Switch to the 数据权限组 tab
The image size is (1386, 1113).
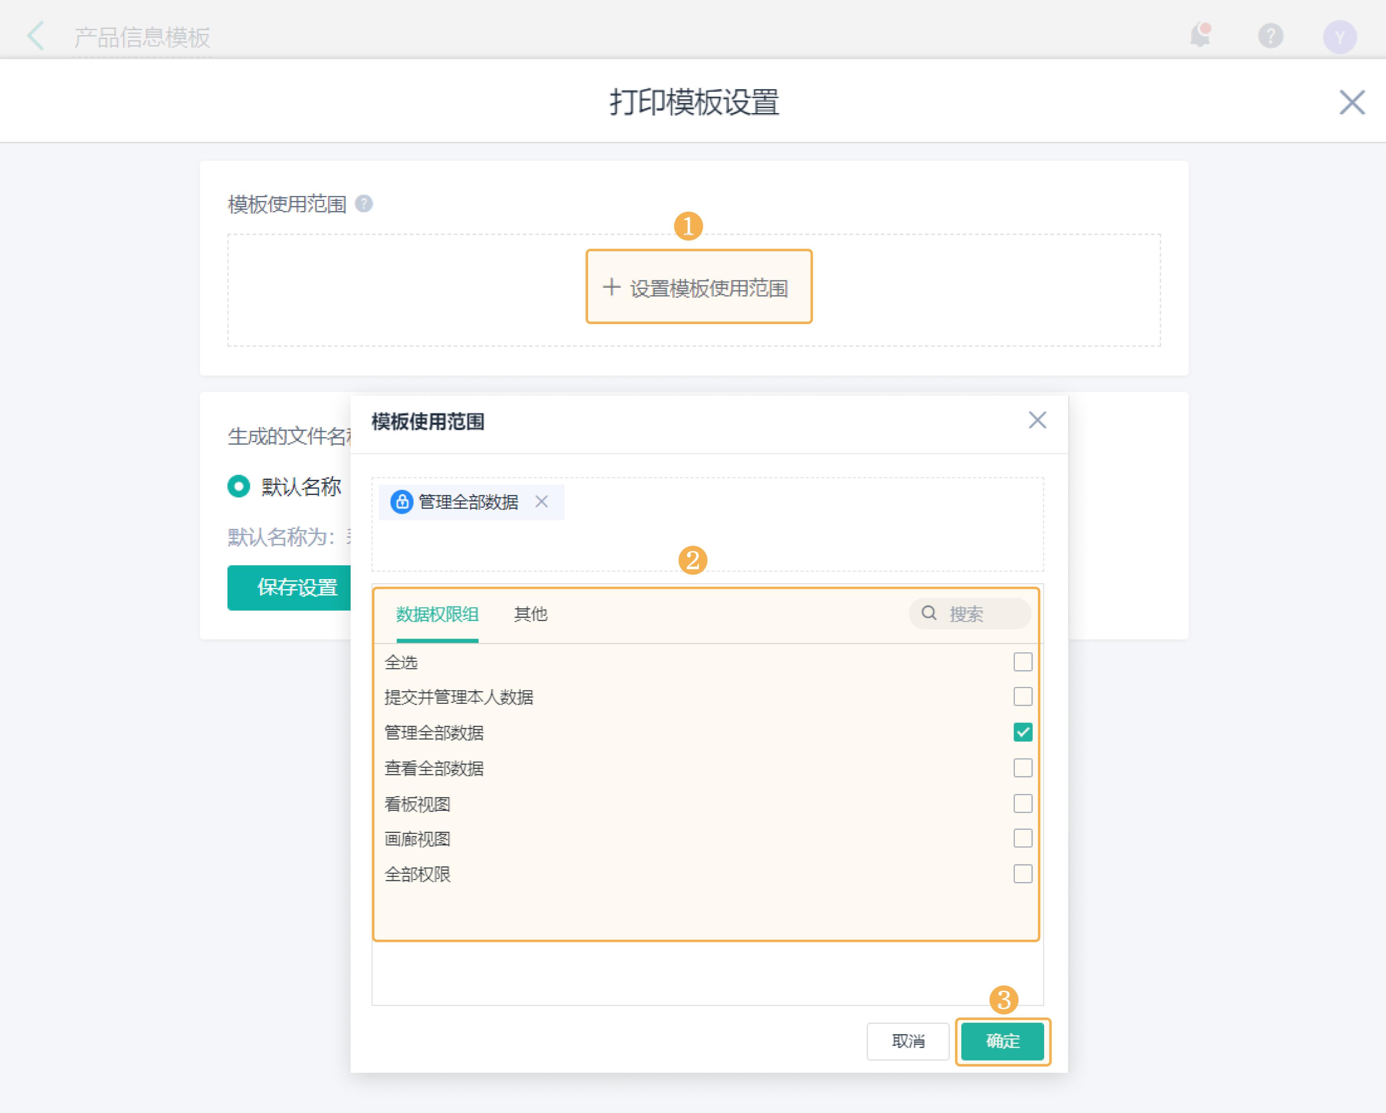coord(438,614)
